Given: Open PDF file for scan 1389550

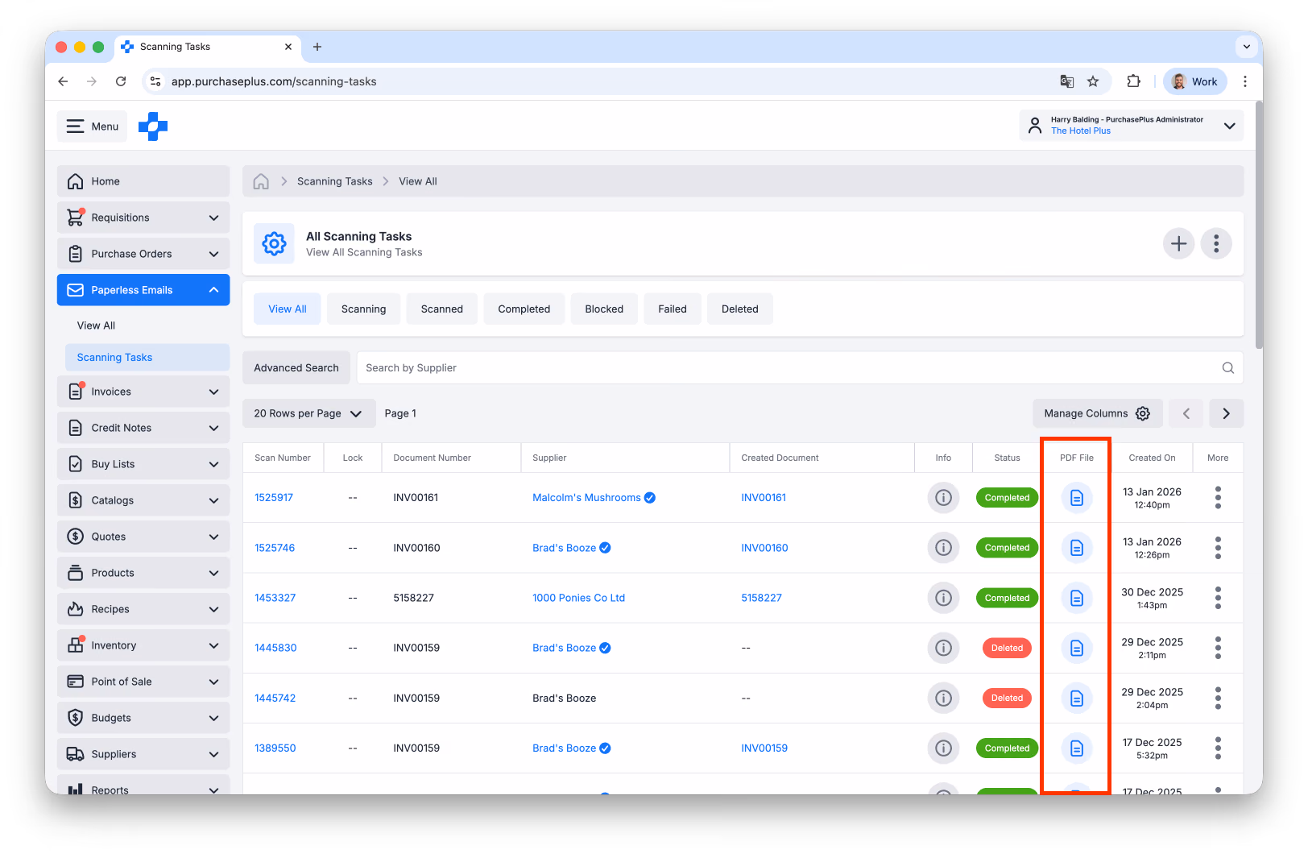Looking at the screenshot, I should click(x=1076, y=748).
